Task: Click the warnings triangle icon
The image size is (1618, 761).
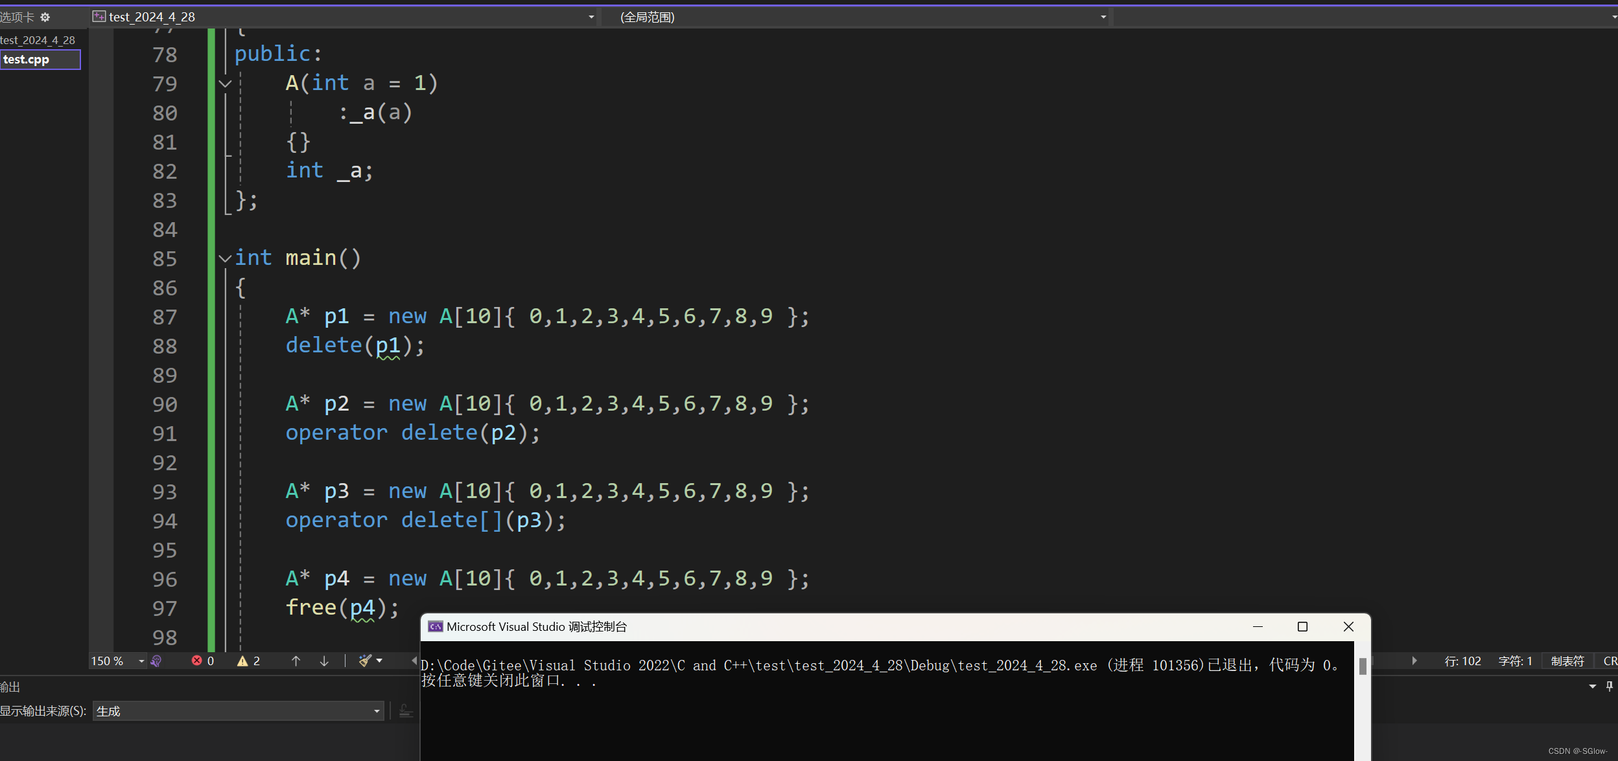Action: (x=242, y=661)
